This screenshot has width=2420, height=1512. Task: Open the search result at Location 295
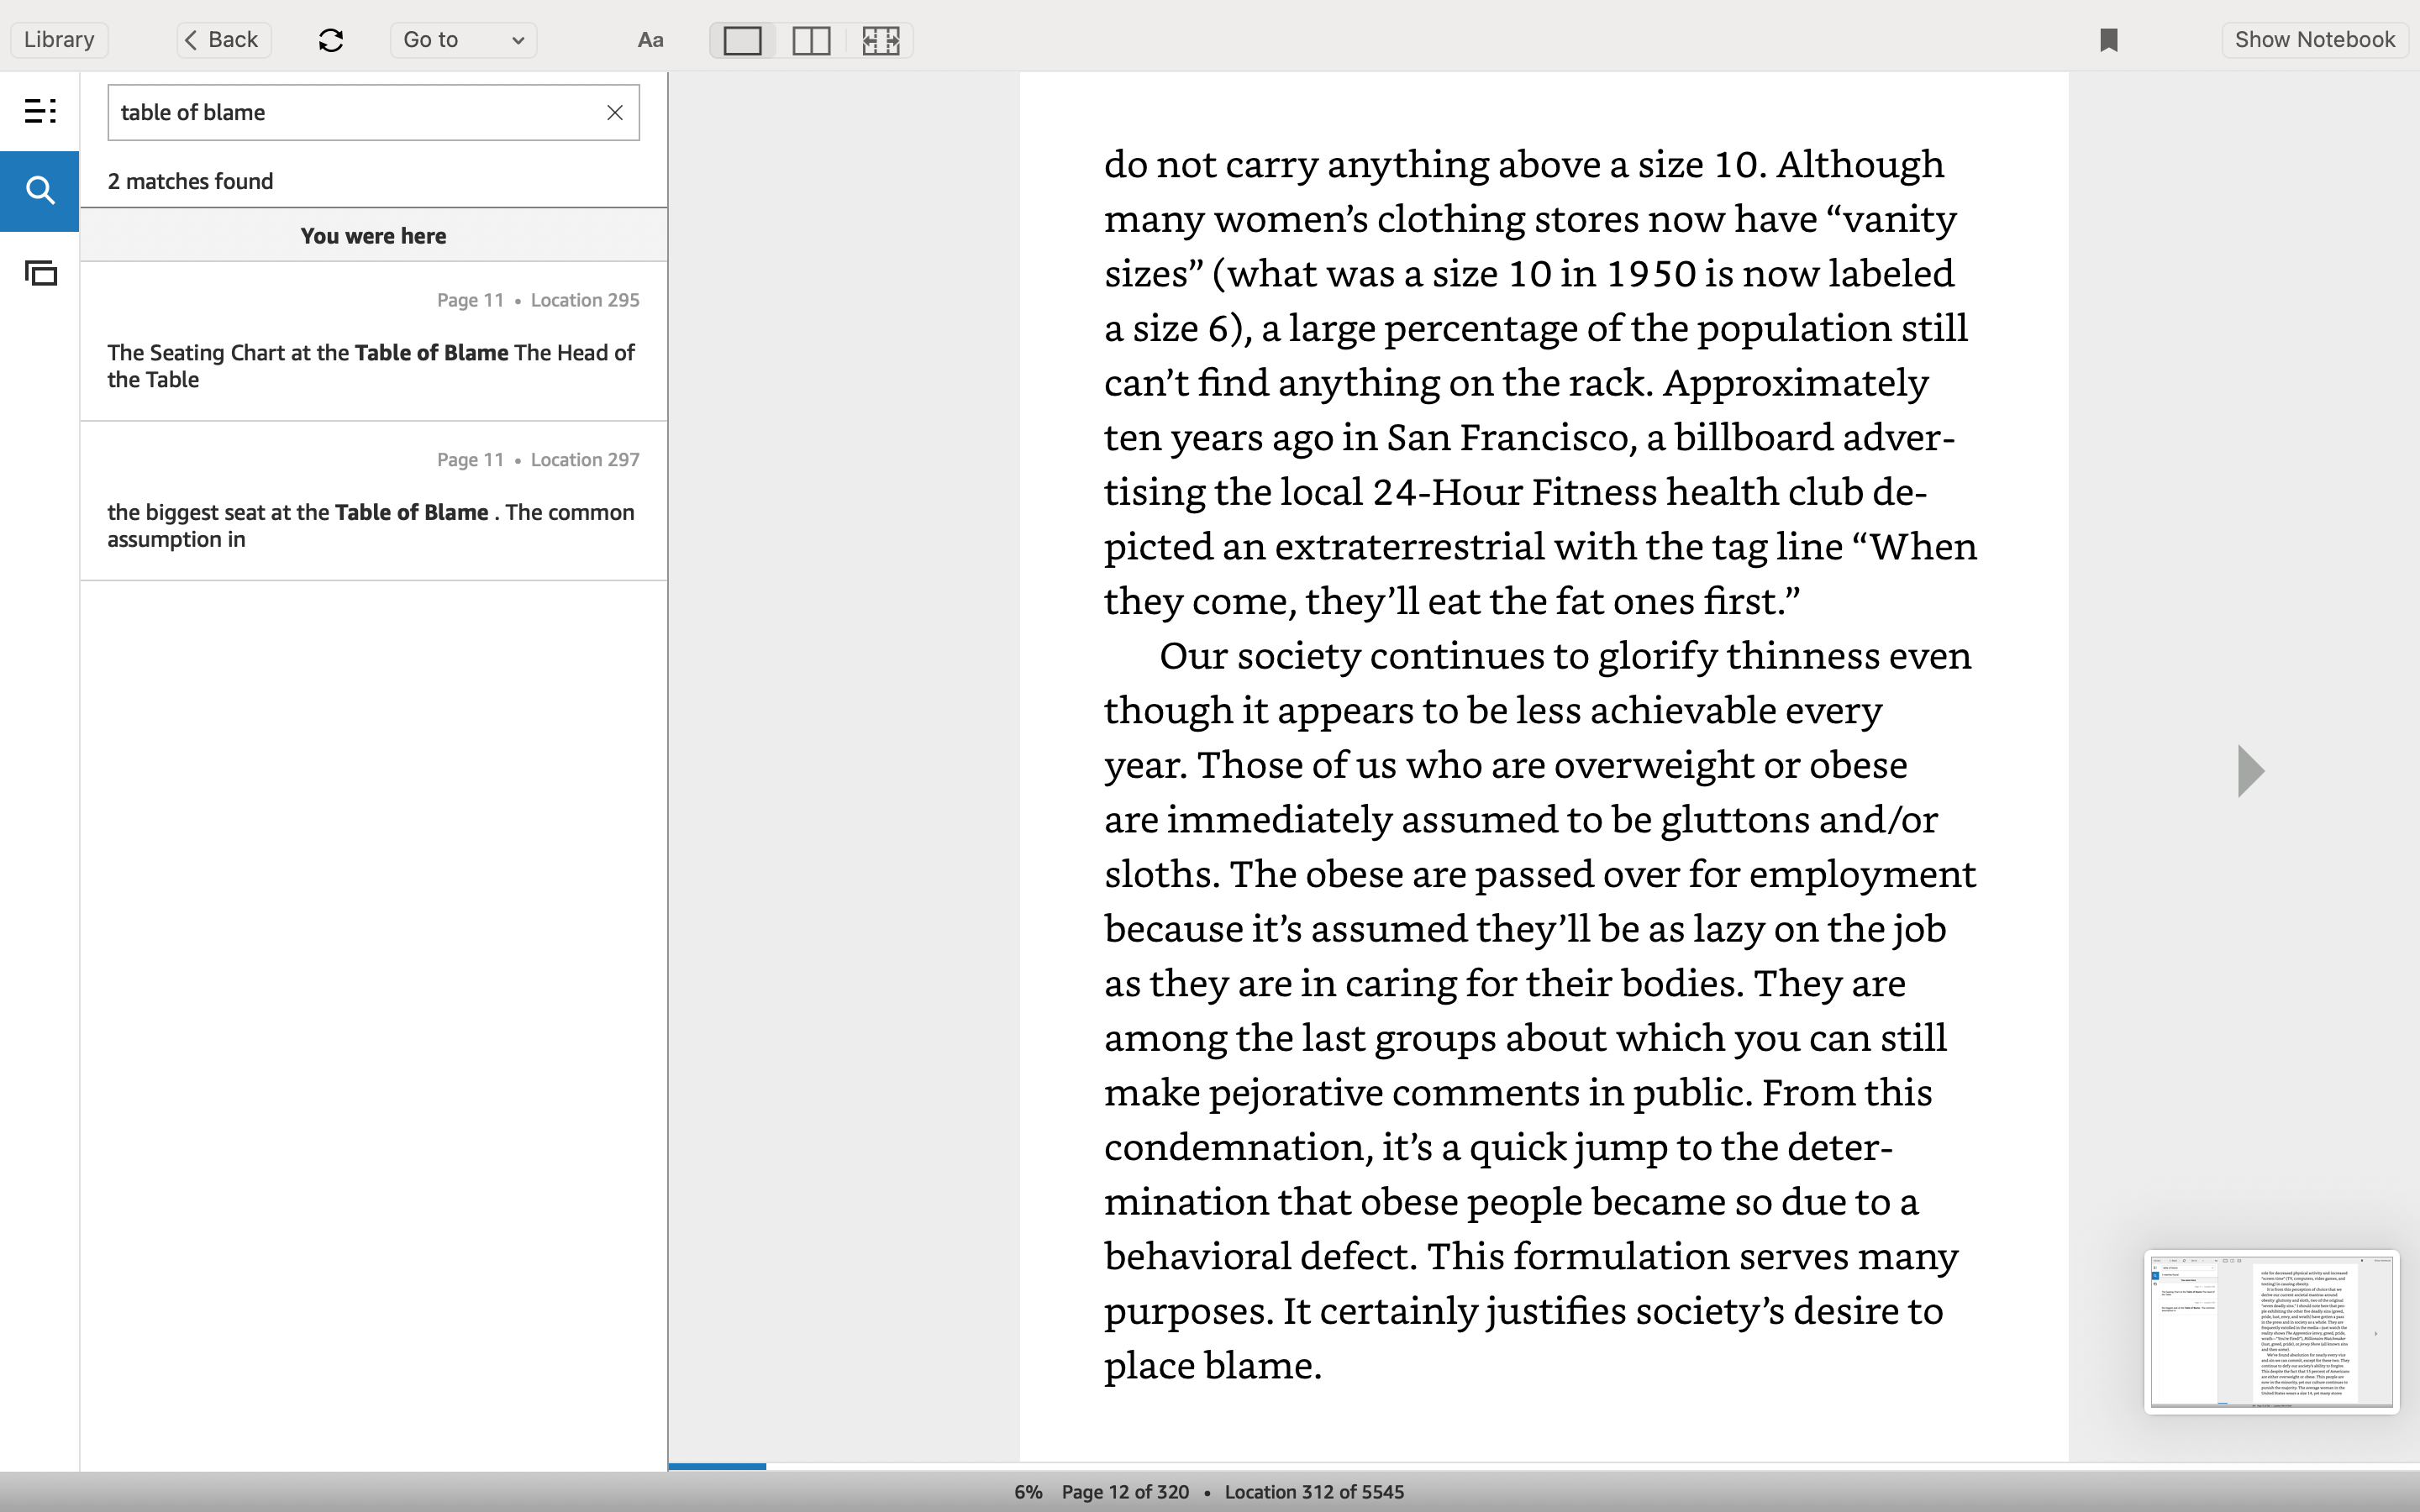tap(374, 341)
